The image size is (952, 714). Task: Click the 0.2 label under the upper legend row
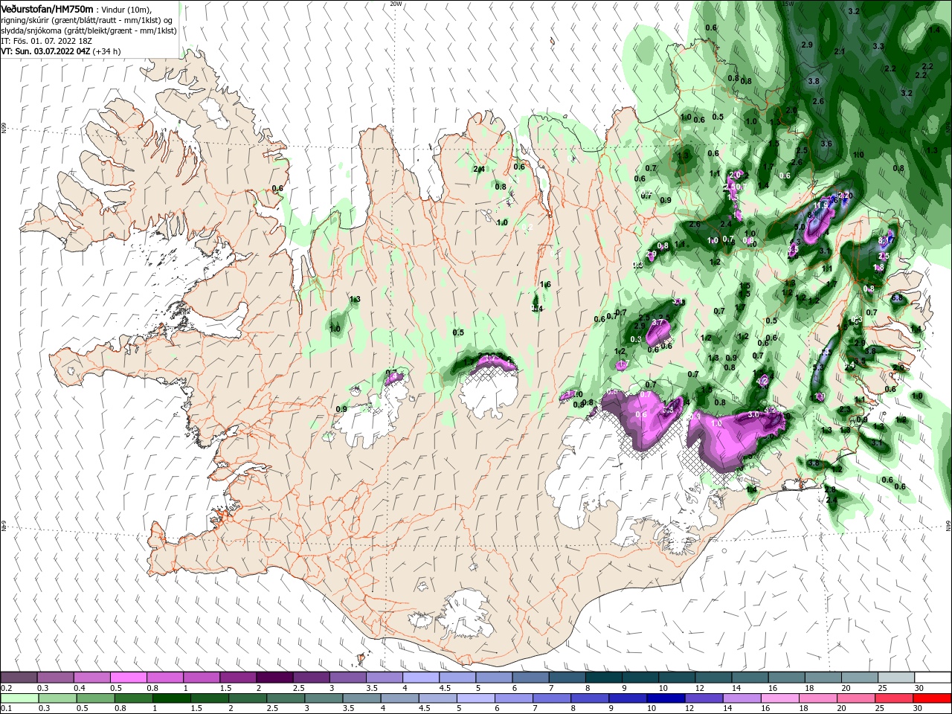click(x=6, y=688)
